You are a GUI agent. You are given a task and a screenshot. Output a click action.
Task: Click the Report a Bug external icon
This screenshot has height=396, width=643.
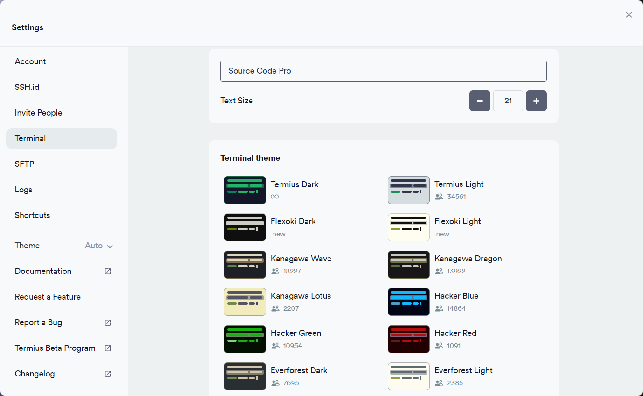click(108, 322)
